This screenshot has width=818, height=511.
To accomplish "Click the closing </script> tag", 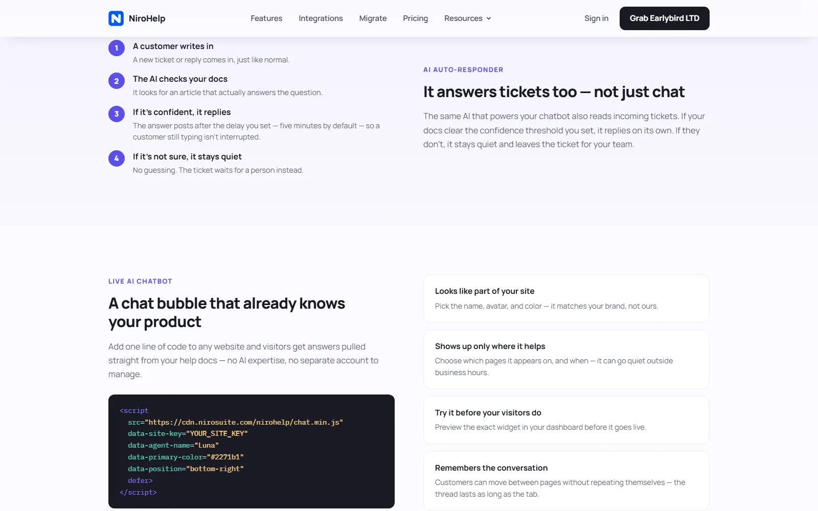I will coord(138,492).
